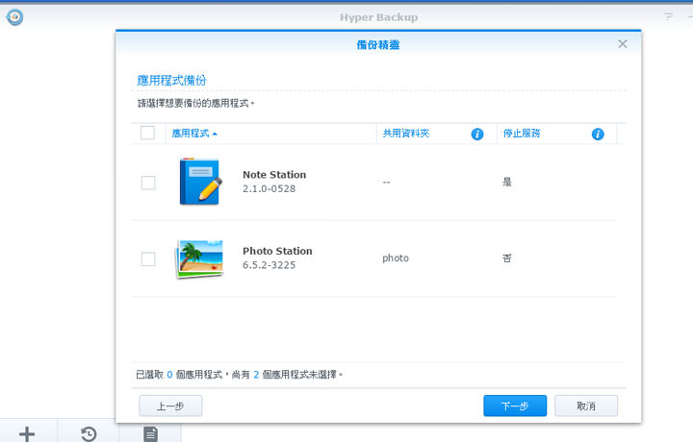Click the Hyper Backup app icon
The width and height of the screenshot is (693, 442).
13,16
